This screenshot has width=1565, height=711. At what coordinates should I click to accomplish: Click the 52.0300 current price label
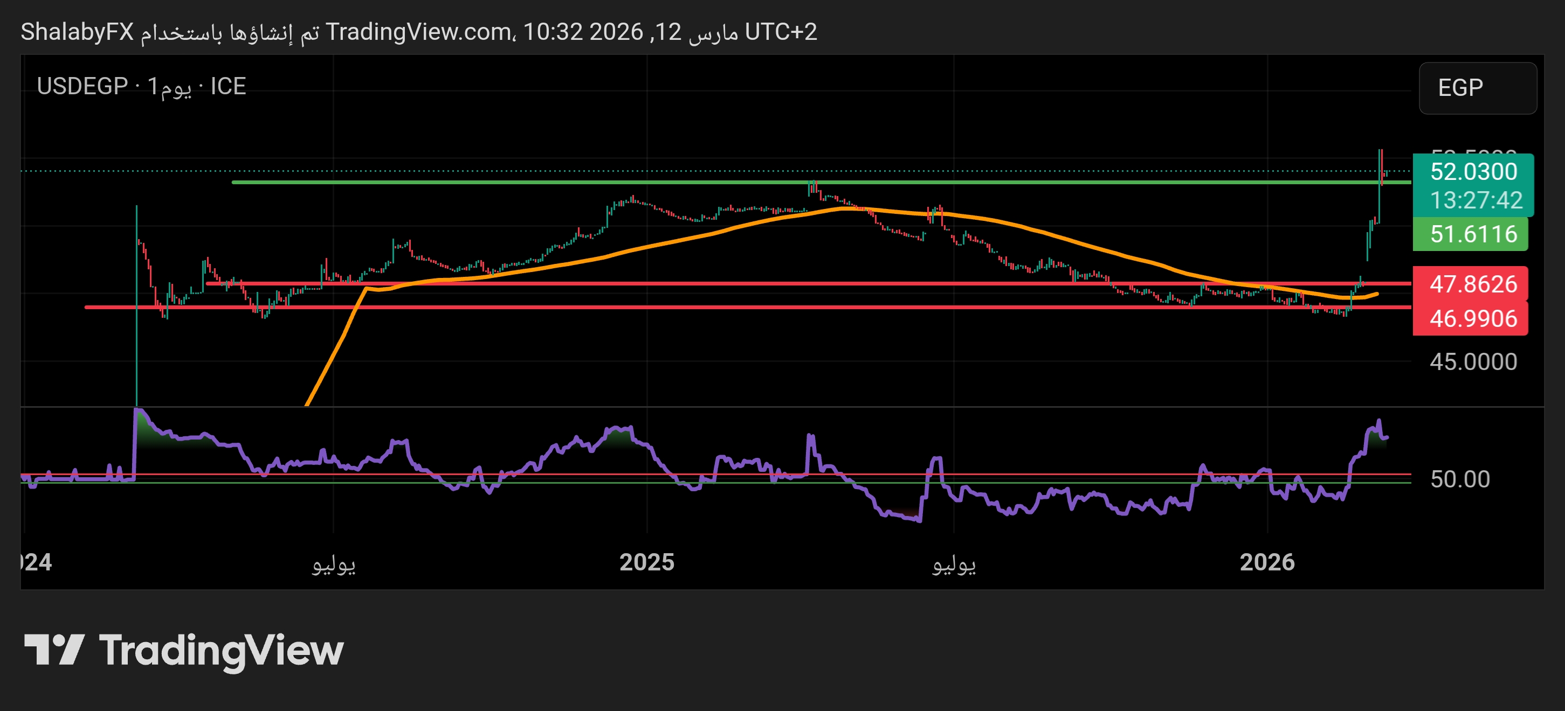click(x=1473, y=171)
